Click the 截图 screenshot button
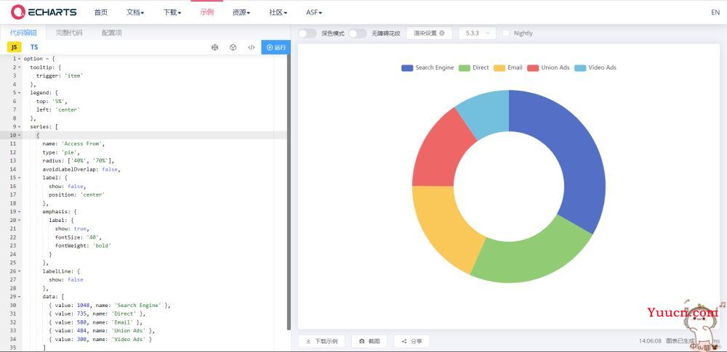This screenshot has width=727, height=352. coord(369,341)
